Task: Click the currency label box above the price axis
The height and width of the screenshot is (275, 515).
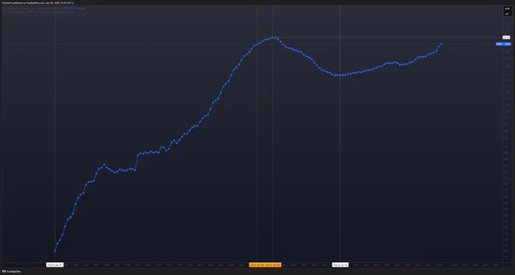Action: (507, 11)
